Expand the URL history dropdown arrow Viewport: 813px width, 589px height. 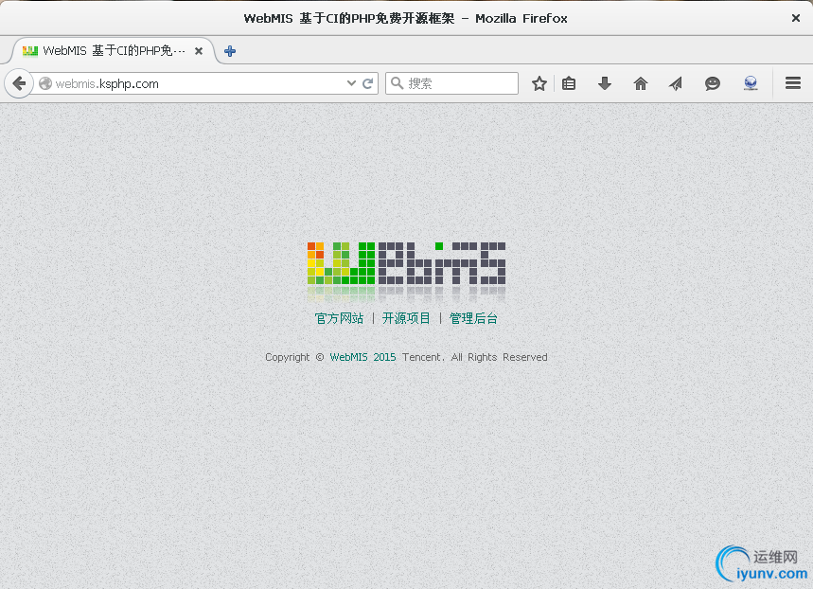pos(351,83)
